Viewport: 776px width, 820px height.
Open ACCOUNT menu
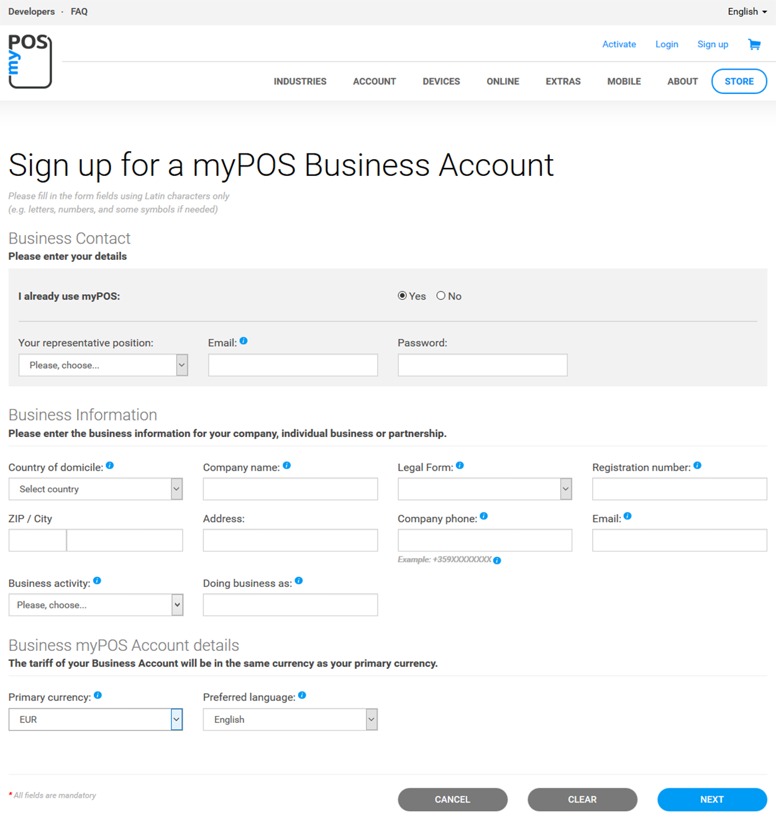(x=375, y=81)
